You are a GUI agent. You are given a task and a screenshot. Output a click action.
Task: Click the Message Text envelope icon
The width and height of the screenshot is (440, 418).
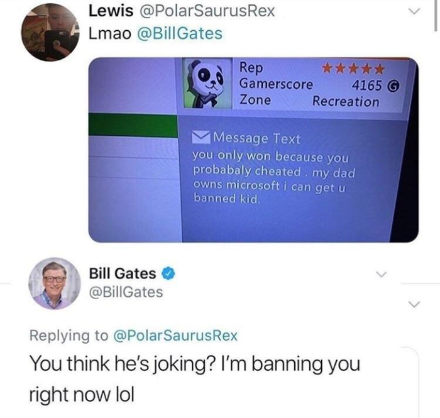pos(201,138)
